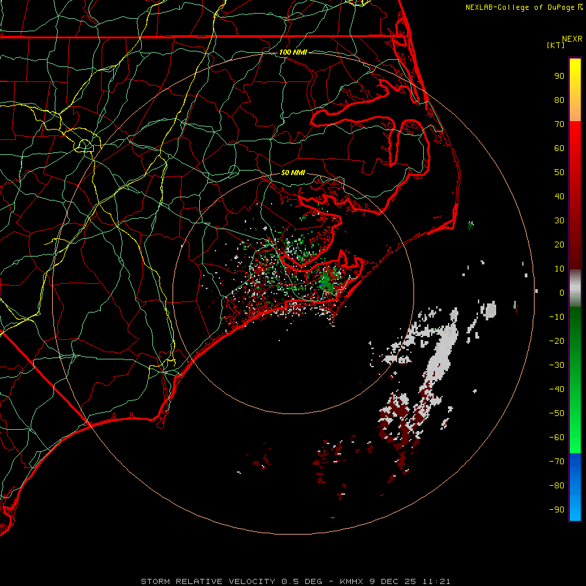Click the 0 value on the velocity scale
586x586 pixels.
coord(562,292)
